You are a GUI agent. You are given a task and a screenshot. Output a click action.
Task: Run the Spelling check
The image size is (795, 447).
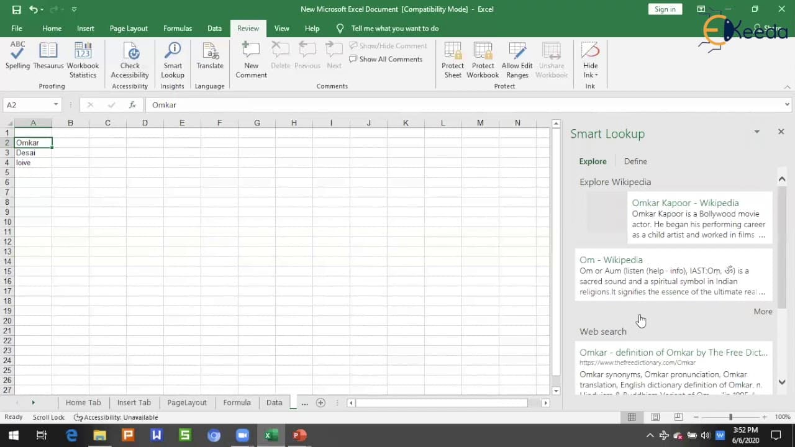point(17,55)
